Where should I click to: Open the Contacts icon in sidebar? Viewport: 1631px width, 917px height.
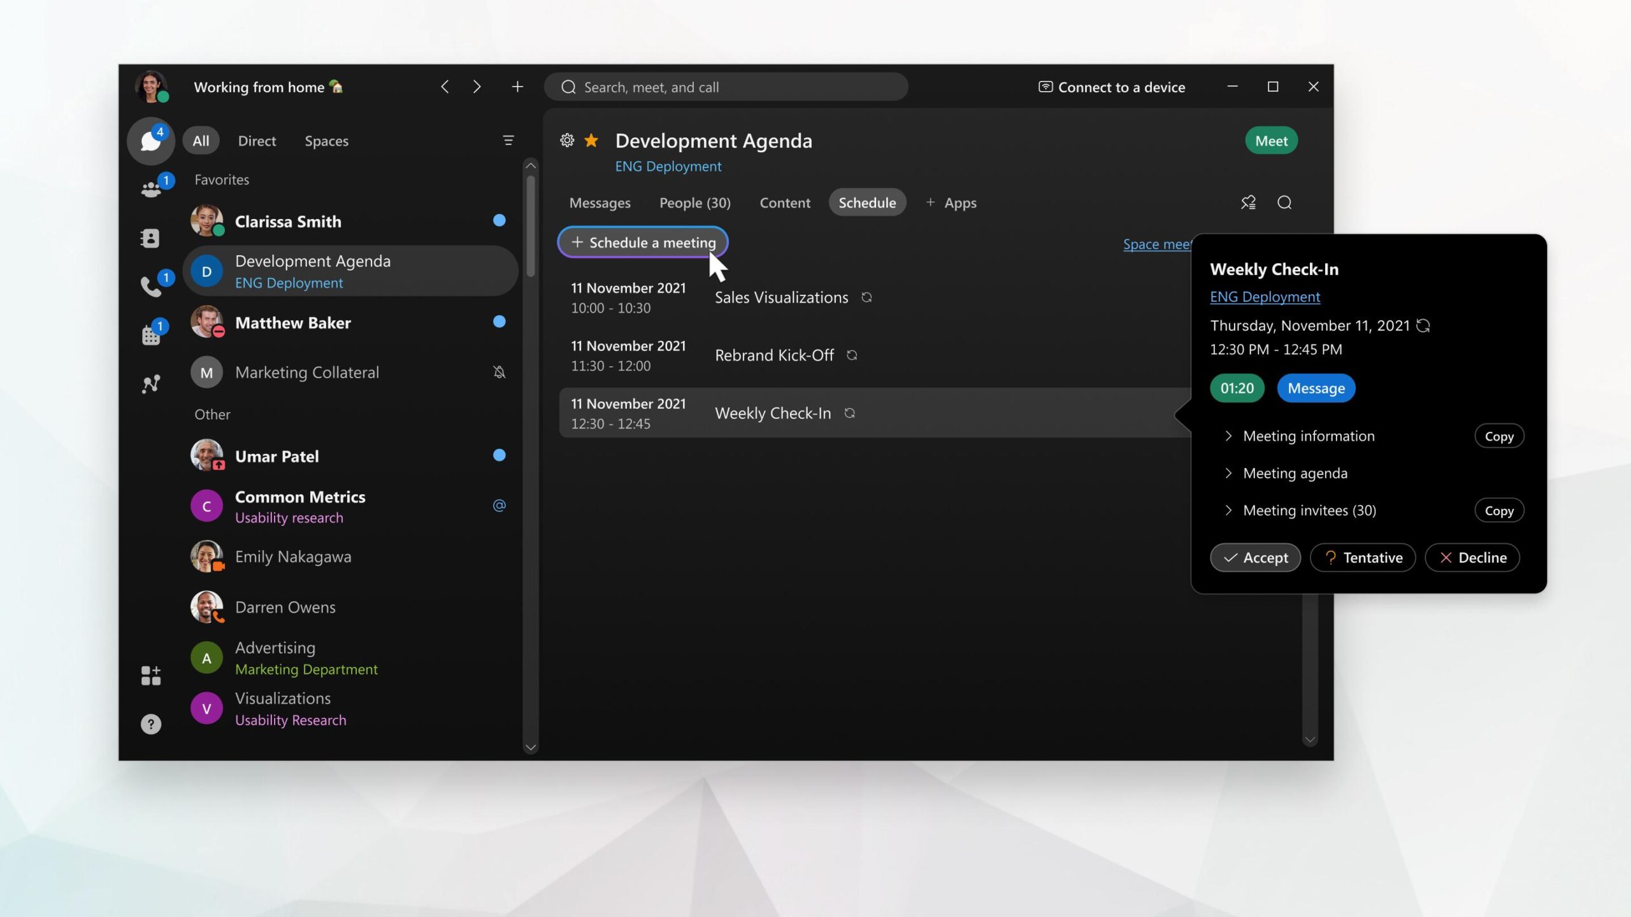point(150,238)
